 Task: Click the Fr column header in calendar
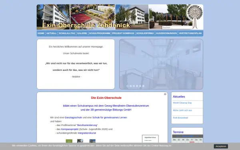[x=192, y=140]
